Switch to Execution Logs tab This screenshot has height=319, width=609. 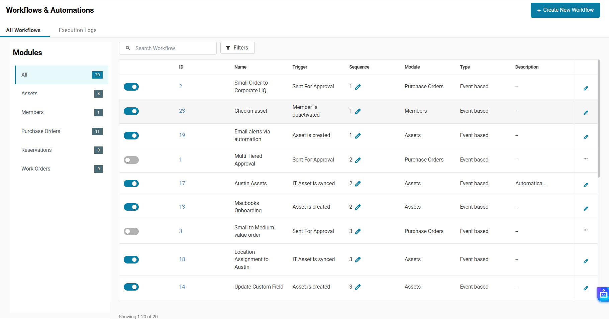(x=78, y=30)
